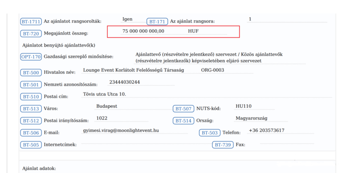Click the 'Postai irányítószám:' label
Viewport: 342px width, 173px height.
[x=66, y=121]
